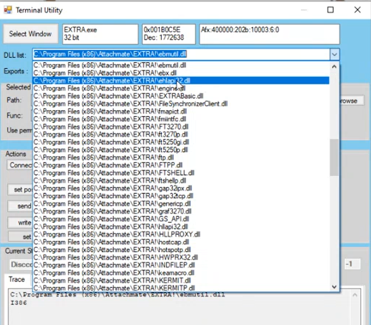Pick gap32ipx.dll from the list
371x325 pixels.
click(x=181, y=188)
